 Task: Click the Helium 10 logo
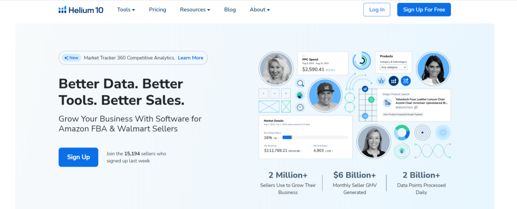click(81, 10)
